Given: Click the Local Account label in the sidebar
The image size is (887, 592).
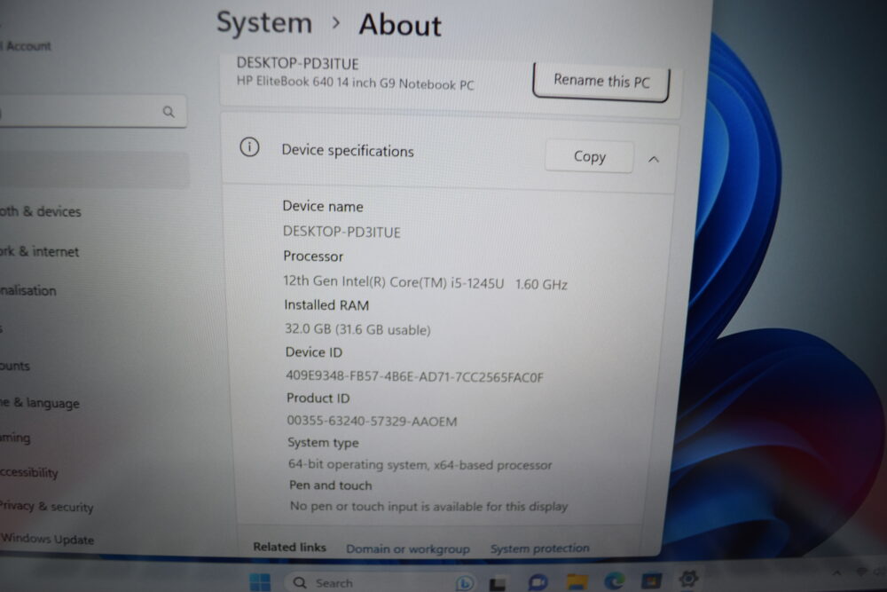Looking at the screenshot, I should click(x=26, y=46).
